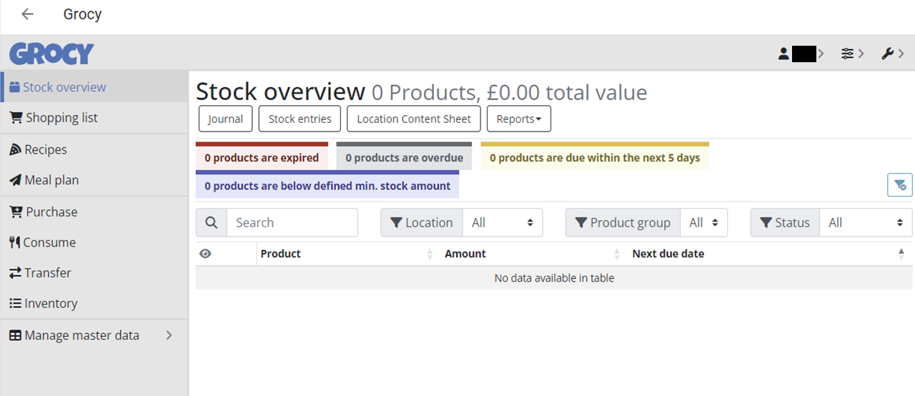The width and height of the screenshot is (915, 396).
Task: Click the search magnifier icon
Action: (212, 223)
